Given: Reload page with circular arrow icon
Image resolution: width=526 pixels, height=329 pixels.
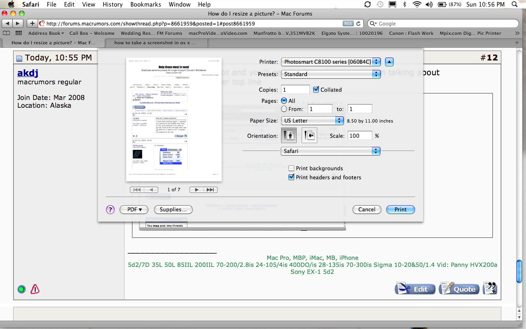Looking at the screenshot, I should 358,23.
